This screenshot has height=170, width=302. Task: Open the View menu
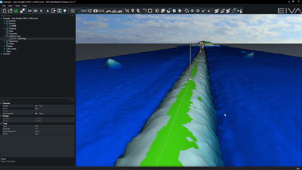point(10,6)
